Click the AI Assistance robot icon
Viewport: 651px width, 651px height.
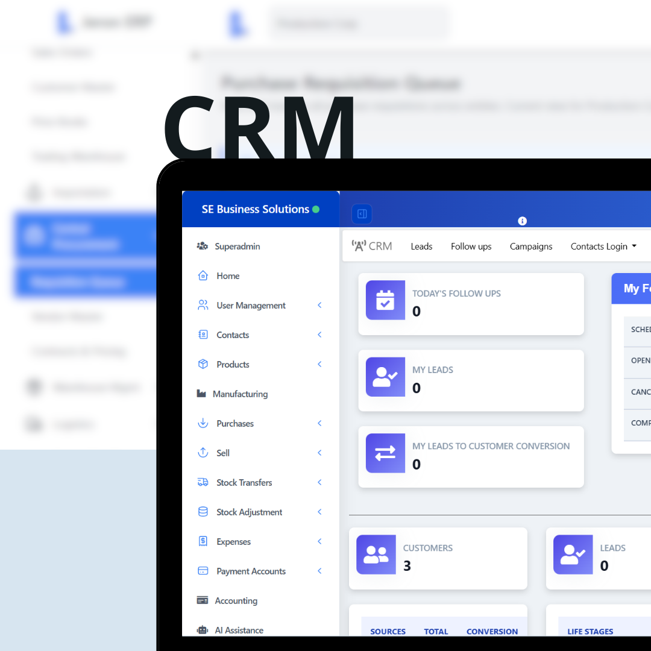pos(203,631)
